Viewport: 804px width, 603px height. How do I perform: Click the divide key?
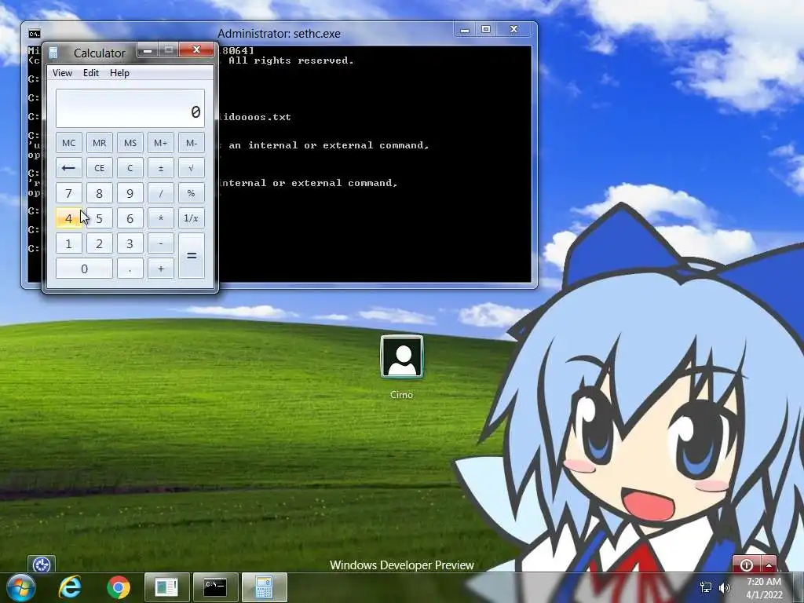[160, 193]
